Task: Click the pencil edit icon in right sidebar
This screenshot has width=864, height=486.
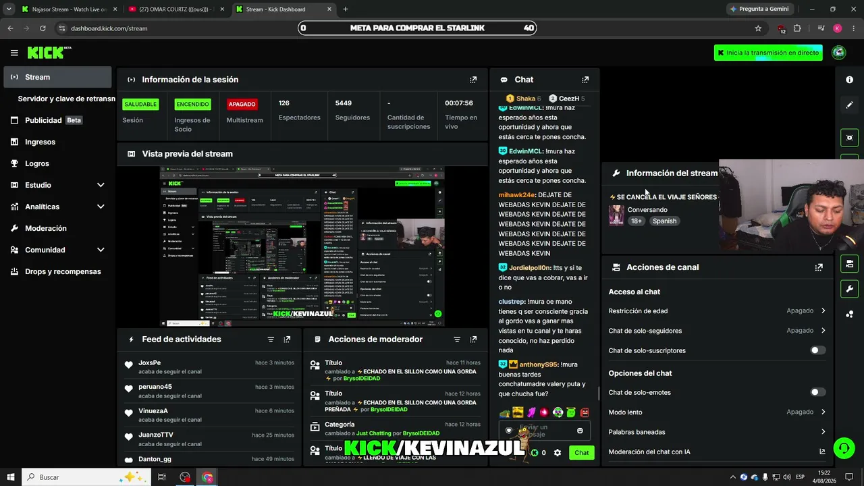Action: tap(849, 105)
